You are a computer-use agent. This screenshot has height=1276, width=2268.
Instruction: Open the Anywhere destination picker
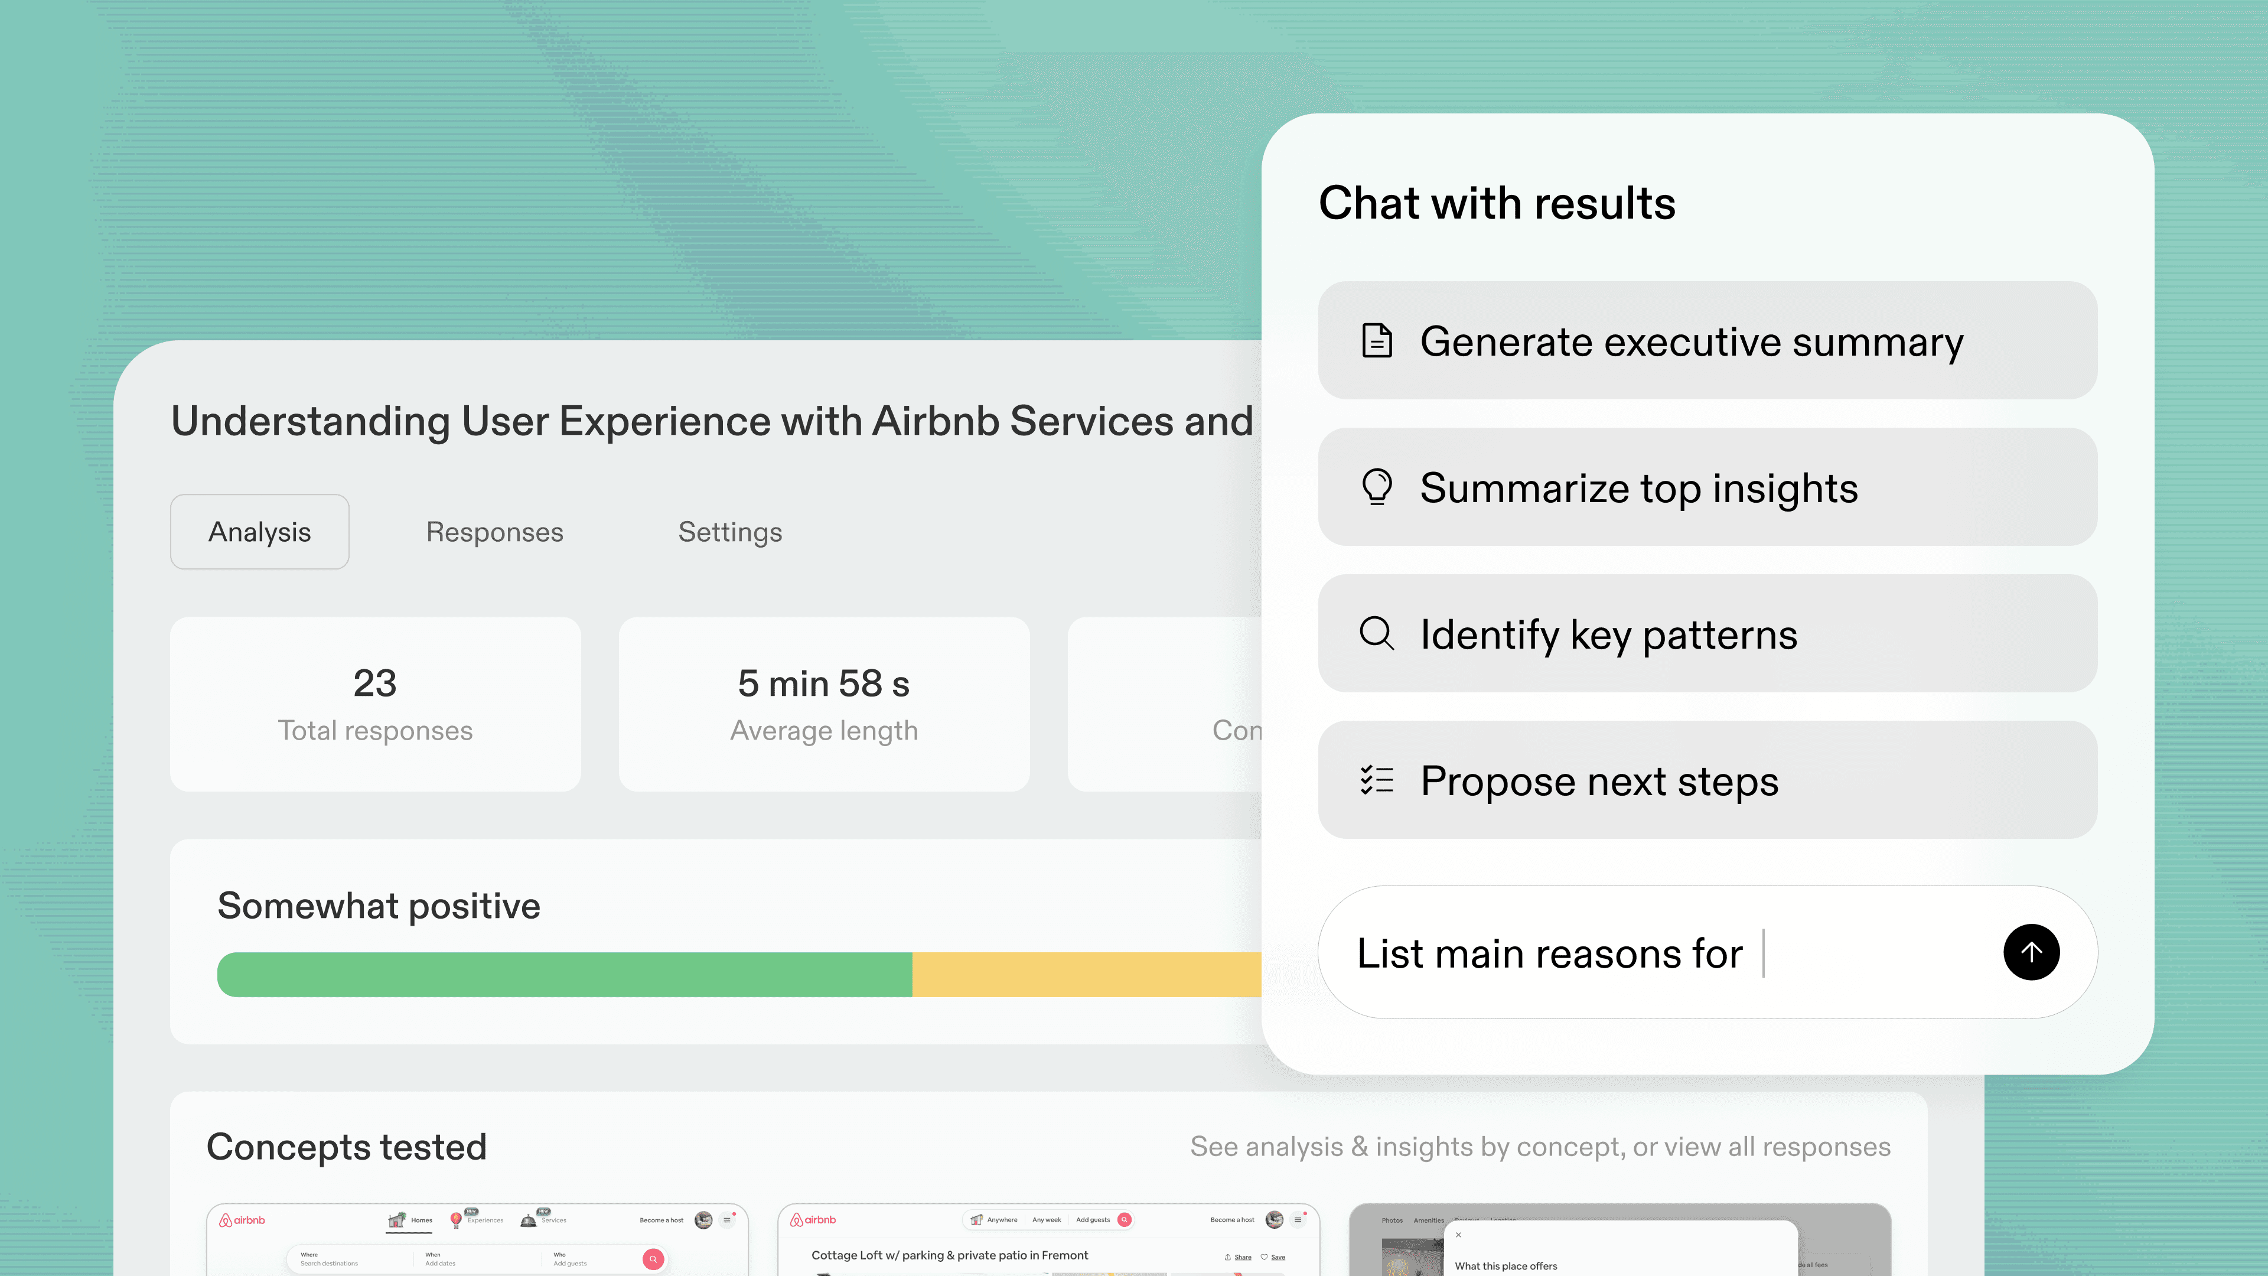[1003, 1220]
